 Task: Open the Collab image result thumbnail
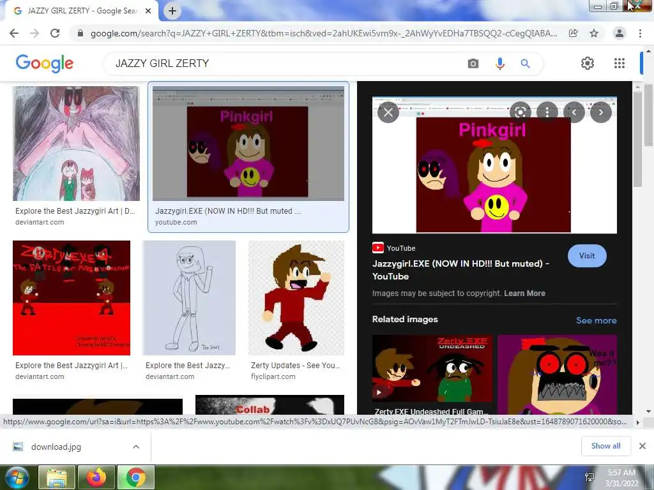click(270, 405)
